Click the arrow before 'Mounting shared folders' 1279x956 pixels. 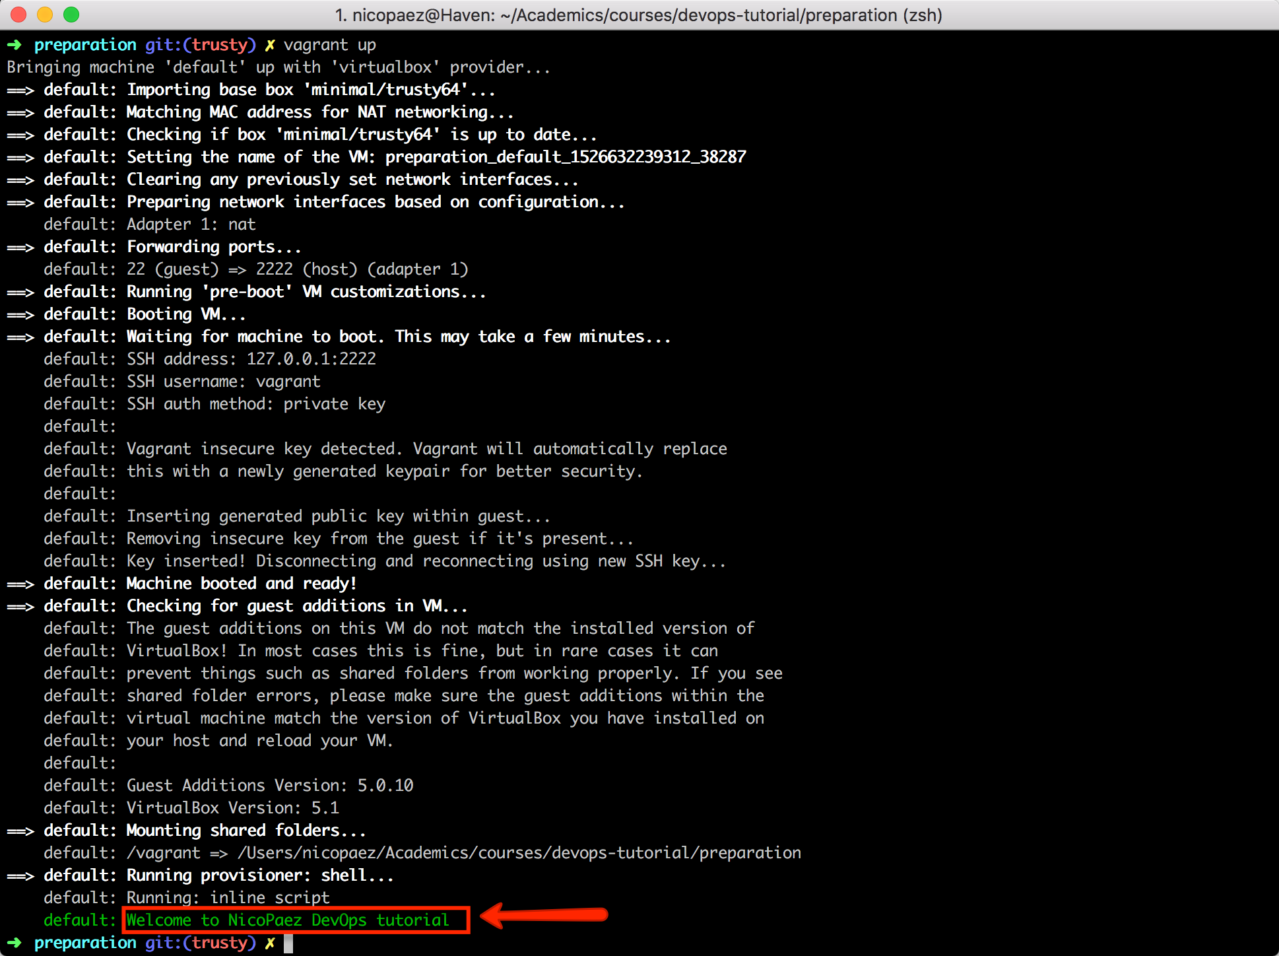click(20, 831)
